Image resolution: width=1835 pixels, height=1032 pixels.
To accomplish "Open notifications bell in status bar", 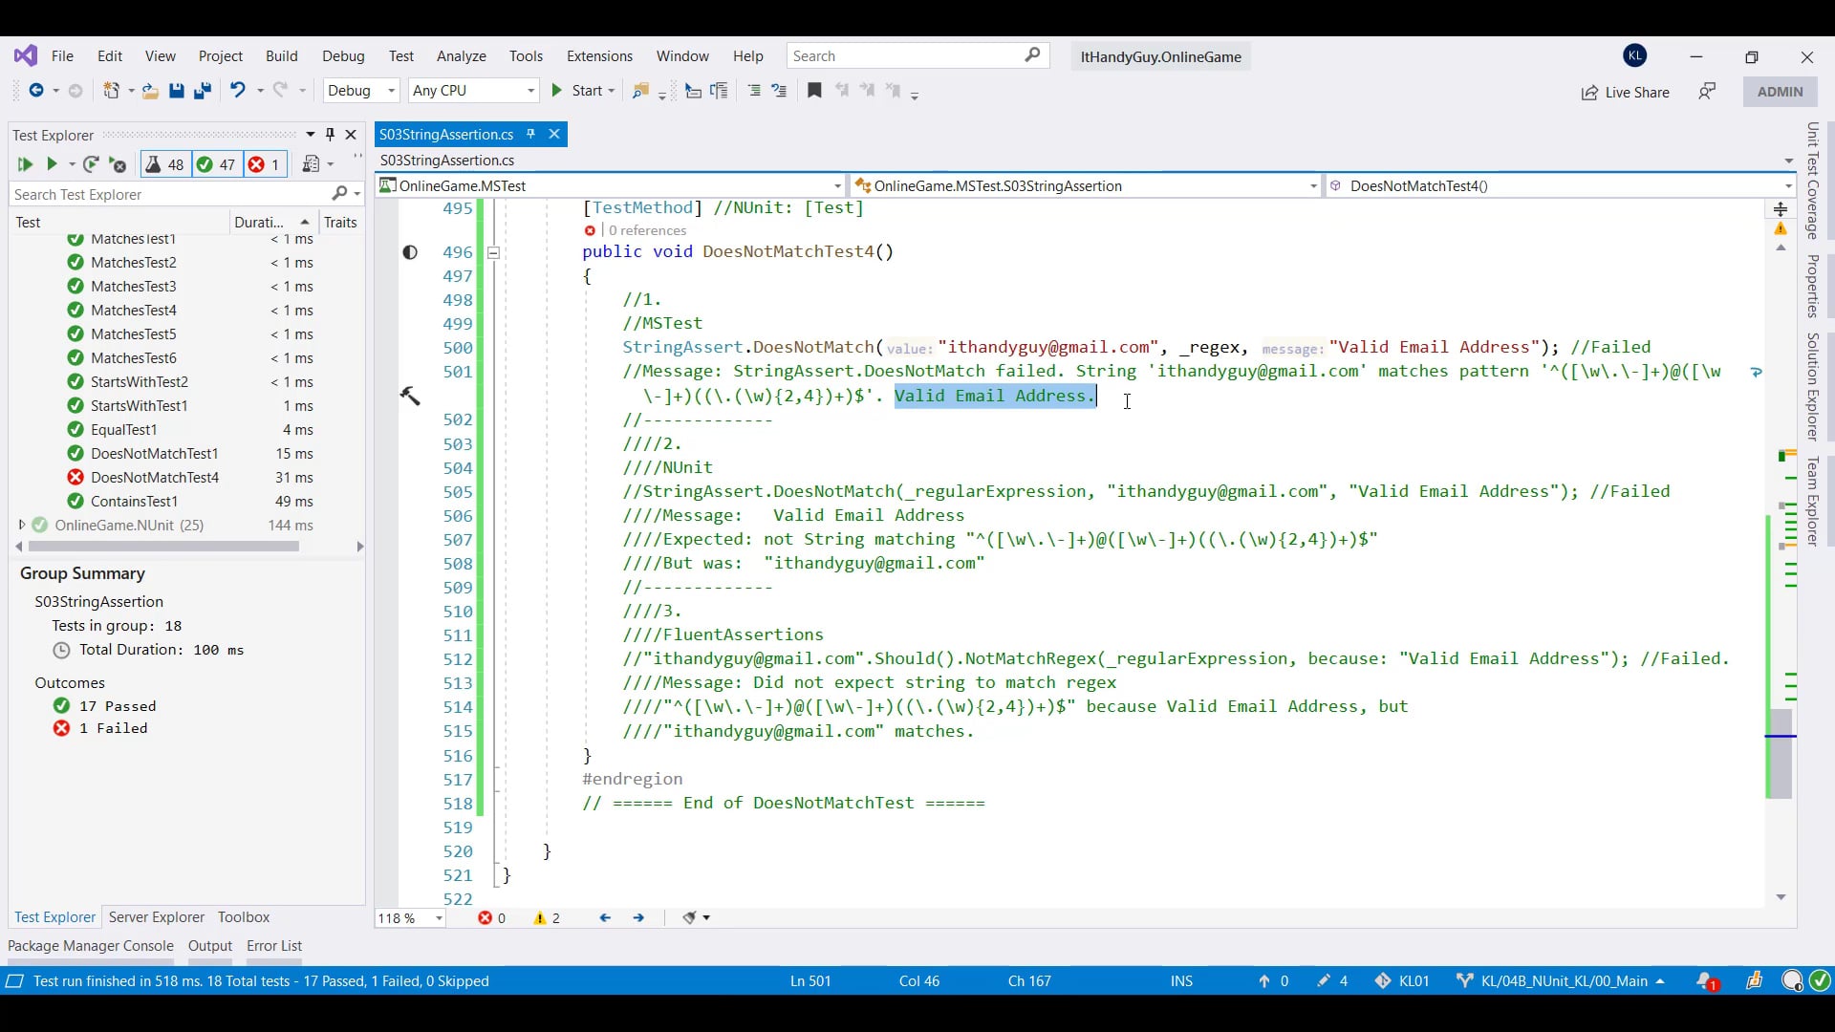I will 1706,980.
